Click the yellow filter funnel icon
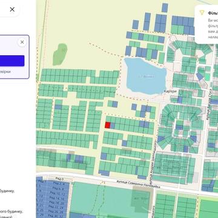The image size is (218, 218). pos(202,13)
